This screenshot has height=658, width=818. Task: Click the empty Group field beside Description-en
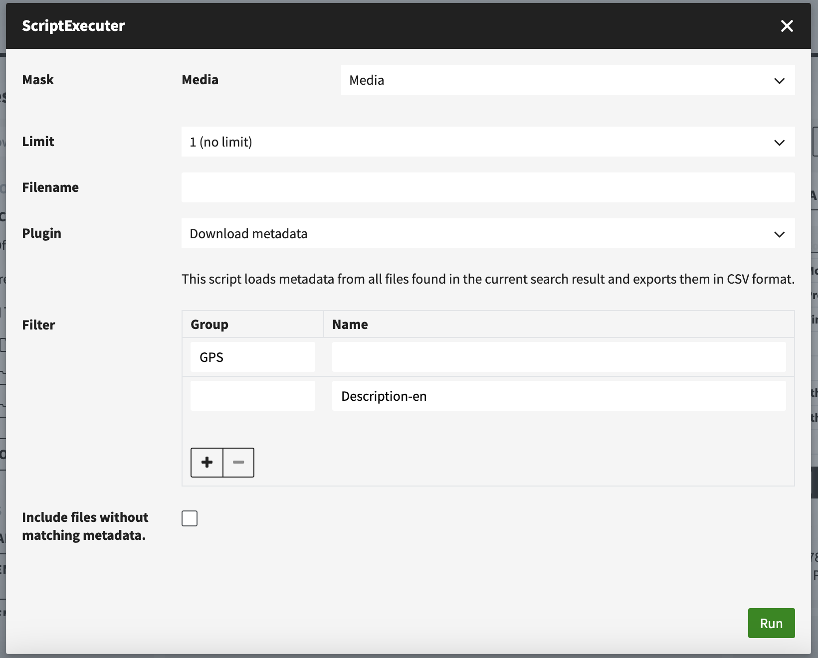coord(252,396)
